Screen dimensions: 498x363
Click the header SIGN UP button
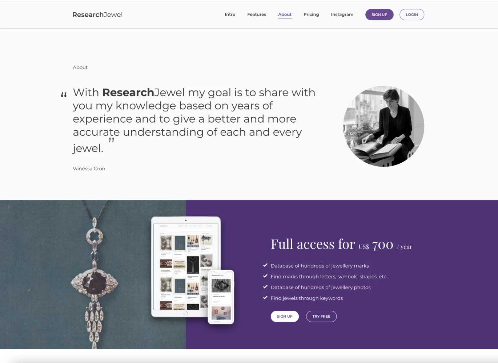coord(379,15)
